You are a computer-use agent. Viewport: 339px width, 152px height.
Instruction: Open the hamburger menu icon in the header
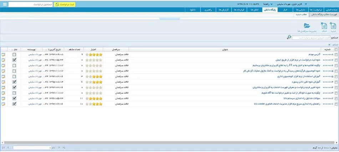[5, 4]
